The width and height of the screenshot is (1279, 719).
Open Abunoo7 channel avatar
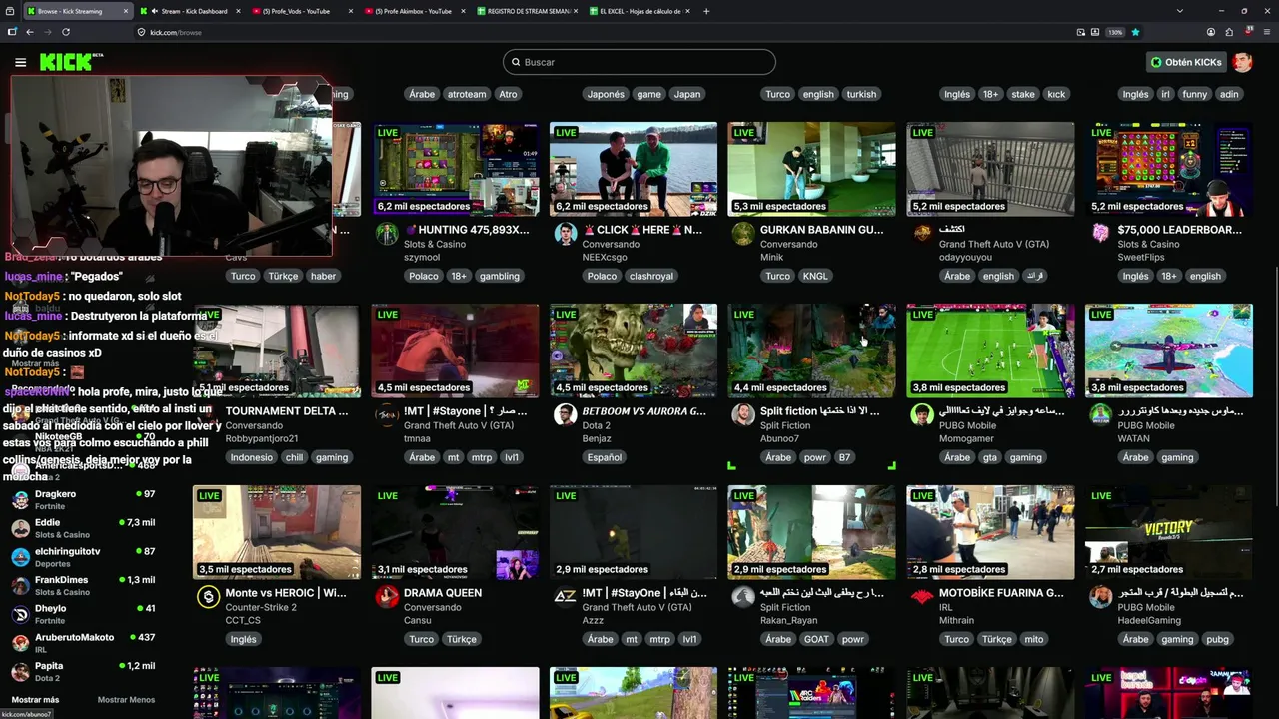click(743, 415)
